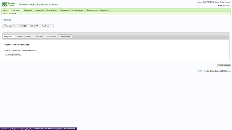Click the Año Escolar breadcrumb link

[x=12, y=14]
